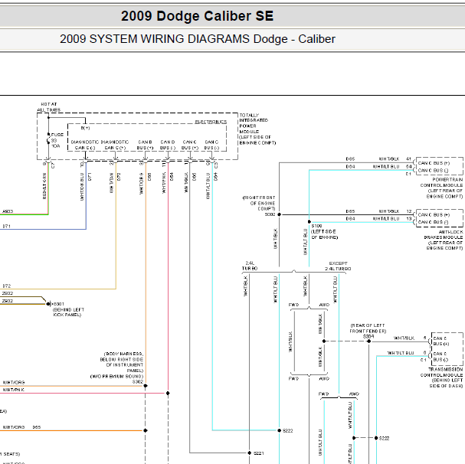Click the "D71" label on the horizontal blue wire
Screen dimensions: 465x464
coord(7,226)
